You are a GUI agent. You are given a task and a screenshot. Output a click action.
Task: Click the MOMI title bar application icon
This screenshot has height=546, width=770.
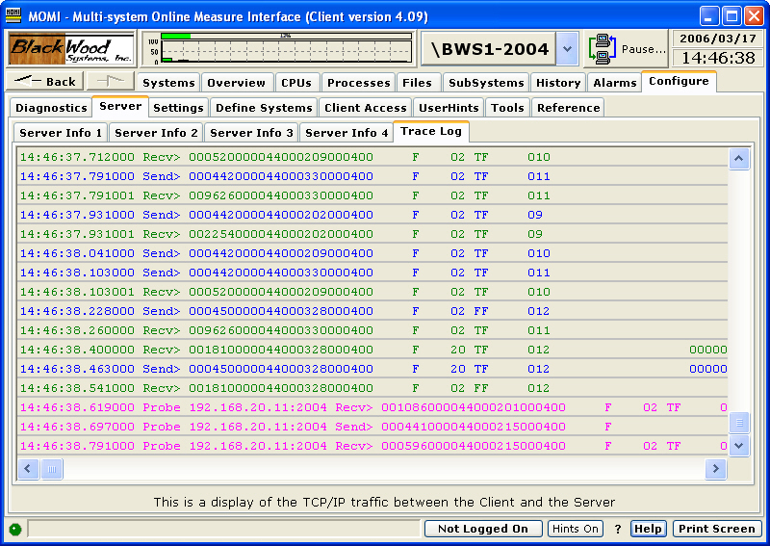[14, 16]
